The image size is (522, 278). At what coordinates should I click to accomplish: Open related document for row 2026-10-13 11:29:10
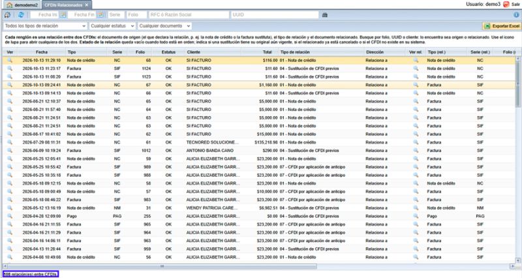(x=416, y=60)
